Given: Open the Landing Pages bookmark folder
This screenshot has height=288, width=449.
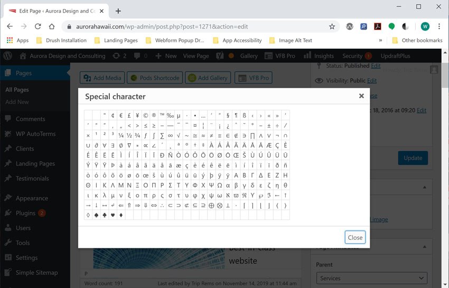Looking at the screenshot, I should click(116, 40).
